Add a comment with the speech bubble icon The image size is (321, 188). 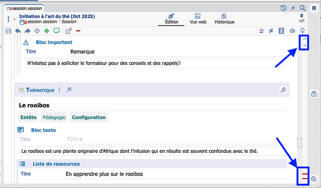tap(56, 31)
